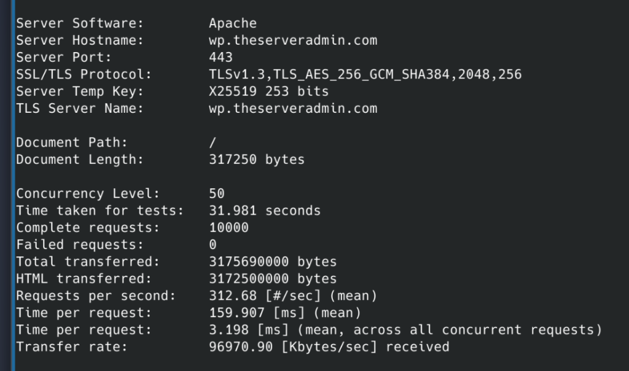
Task: Click the HTML transferred bytes value
Action: 273,279
